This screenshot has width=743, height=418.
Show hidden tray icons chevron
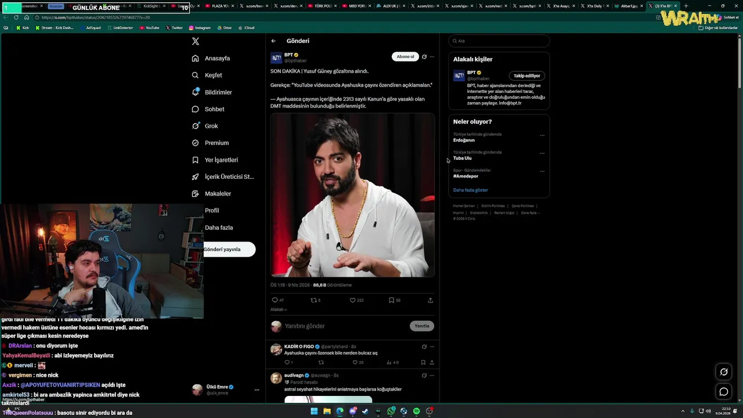pos(683,411)
